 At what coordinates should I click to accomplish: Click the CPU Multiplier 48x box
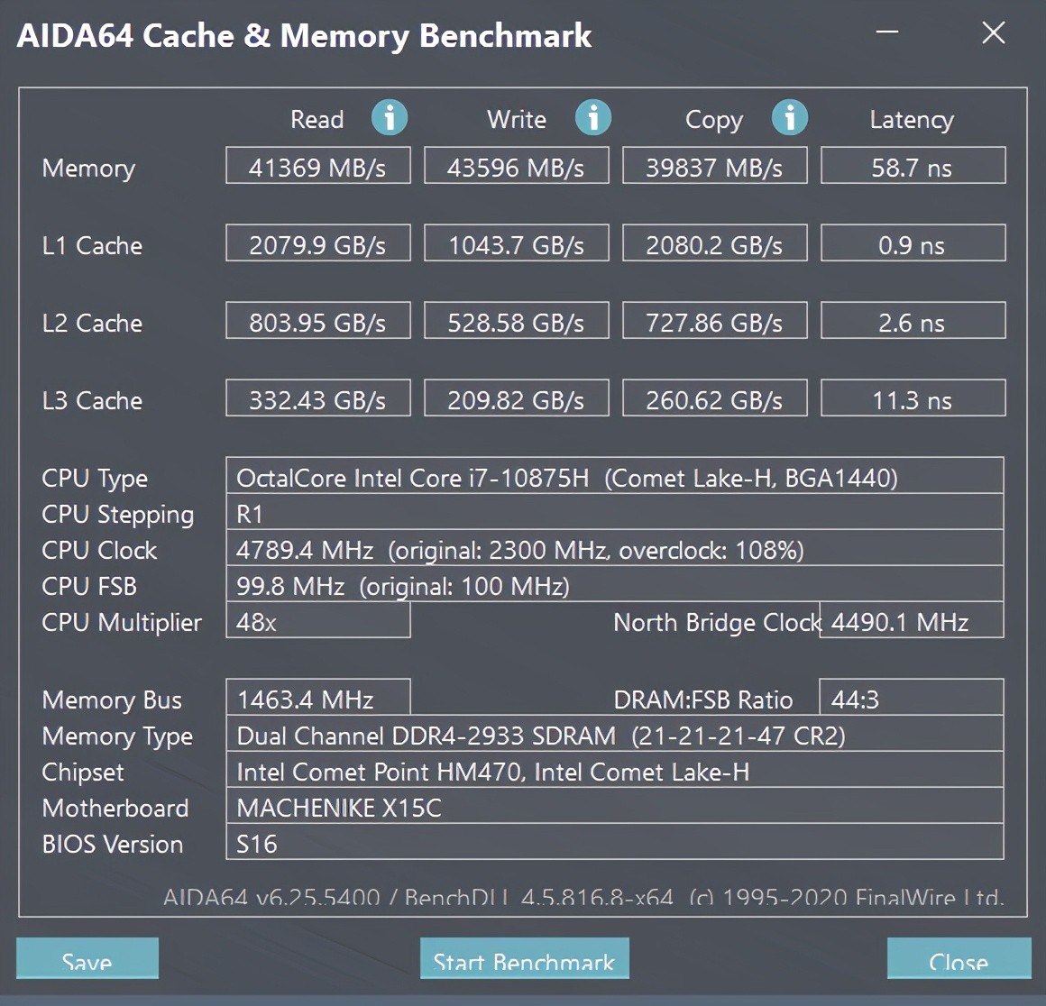point(317,621)
